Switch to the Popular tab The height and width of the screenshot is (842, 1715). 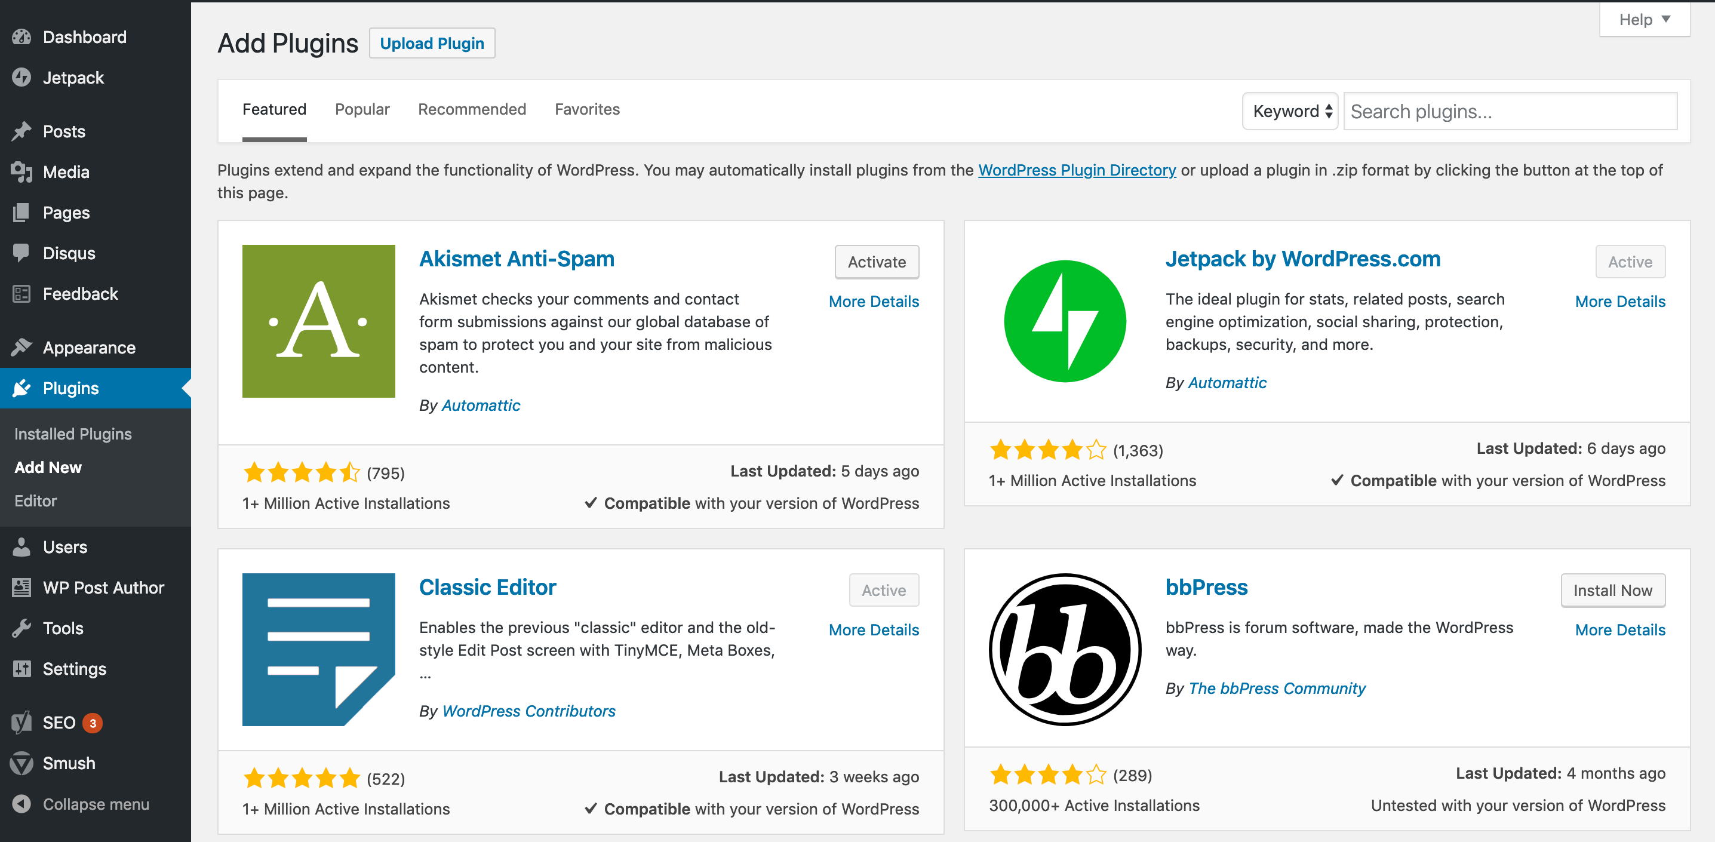(362, 109)
